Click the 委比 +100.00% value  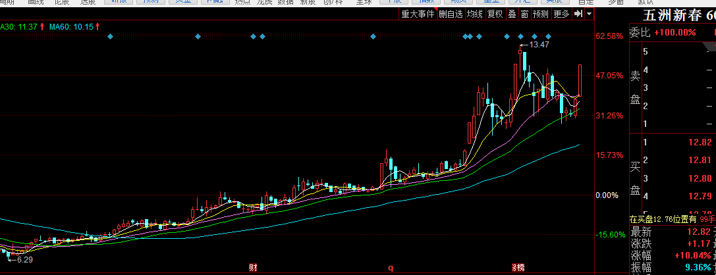(x=675, y=32)
